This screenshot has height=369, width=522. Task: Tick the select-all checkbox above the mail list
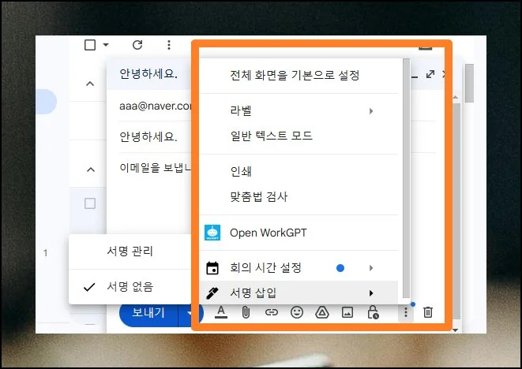[x=90, y=45]
